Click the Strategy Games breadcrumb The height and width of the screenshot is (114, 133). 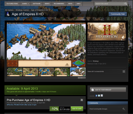point(22,10)
